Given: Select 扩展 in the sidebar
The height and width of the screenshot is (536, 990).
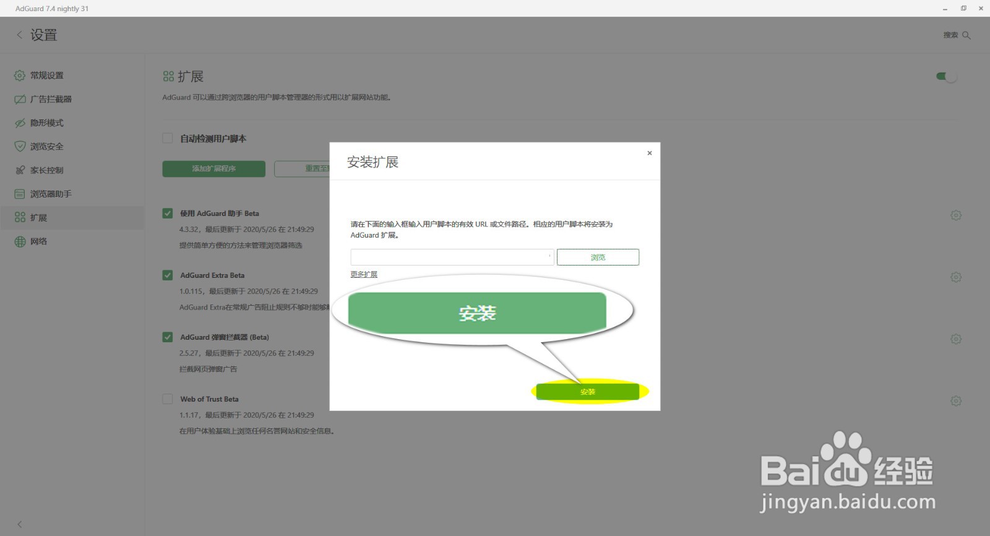Looking at the screenshot, I should coord(72,218).
